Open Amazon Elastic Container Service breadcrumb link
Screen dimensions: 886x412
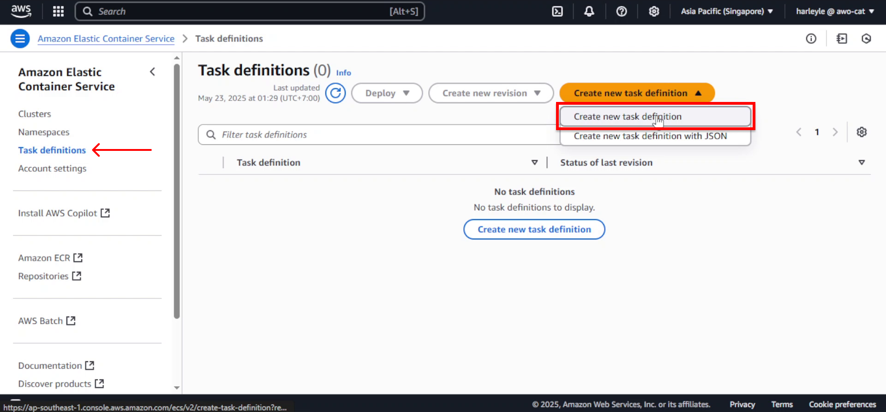pyautogui.click(x=106, y=39)
